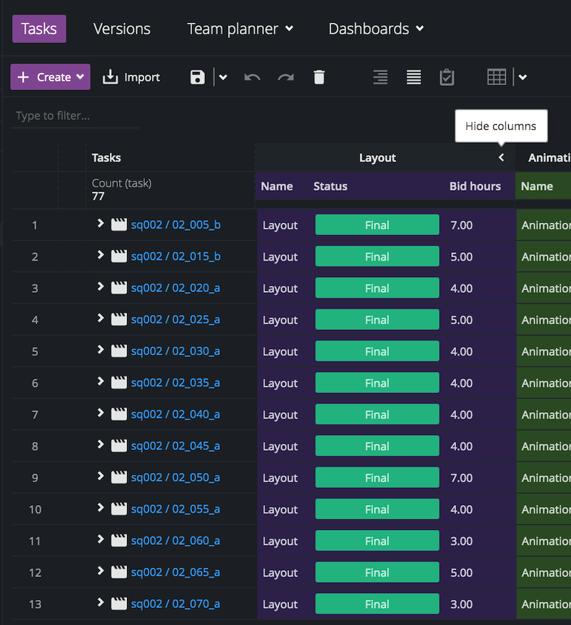The image size is (571, 625).
Task: Click clapperboard icon of 02_050_a
Action: click(x=118, y=476)
